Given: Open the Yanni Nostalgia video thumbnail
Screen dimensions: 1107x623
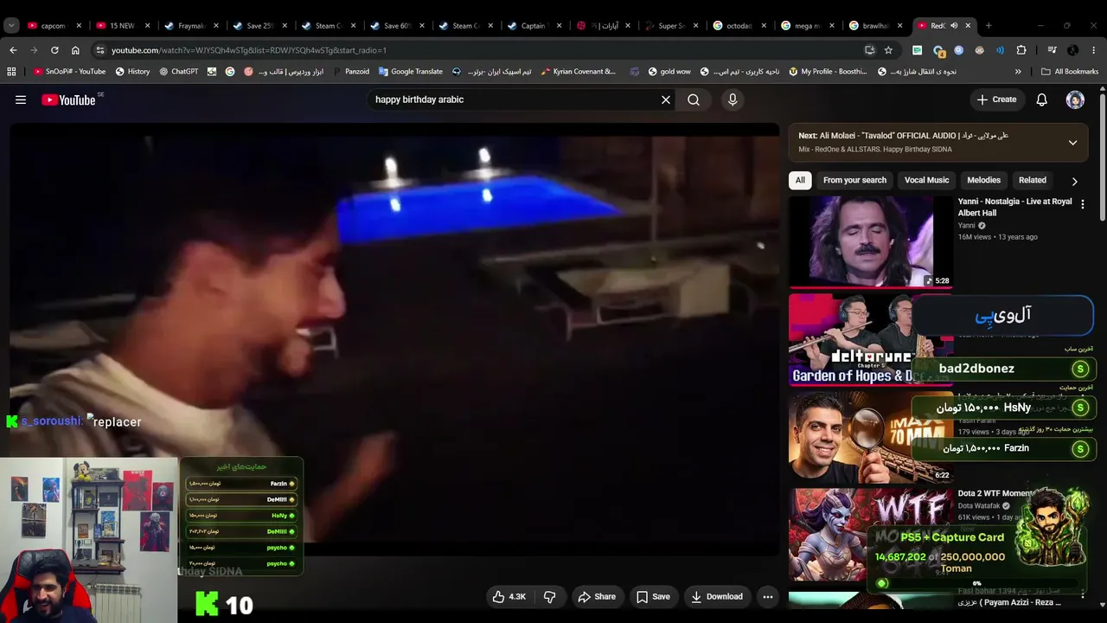Looking at the screenshot, I should coord(871,241).
